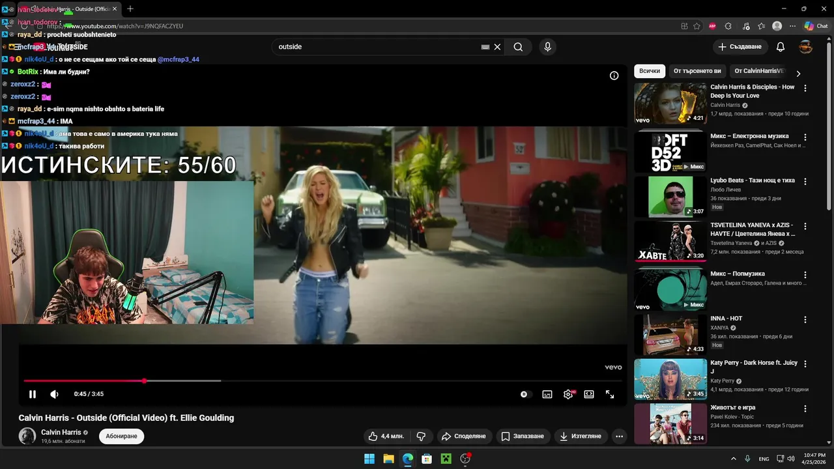
Task: Turn on subtitles in the player
Action: click(x=547, y=394)
